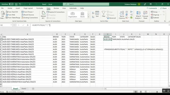The height and width of the screenshot is (95, 170).
Task: Click the Enter formula checkmark
Action: [x=23, y=25]
